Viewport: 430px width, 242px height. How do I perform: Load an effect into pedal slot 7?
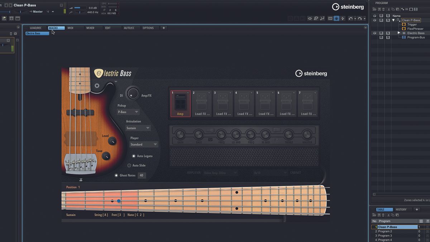click(307, 104)
